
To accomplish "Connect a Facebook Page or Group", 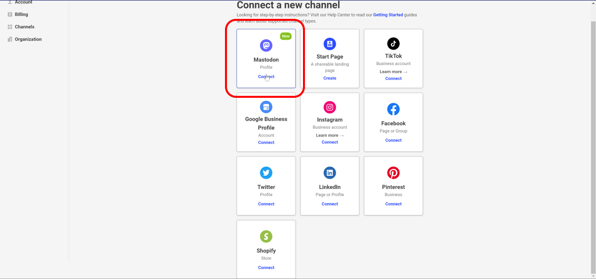I will (393, 140).
